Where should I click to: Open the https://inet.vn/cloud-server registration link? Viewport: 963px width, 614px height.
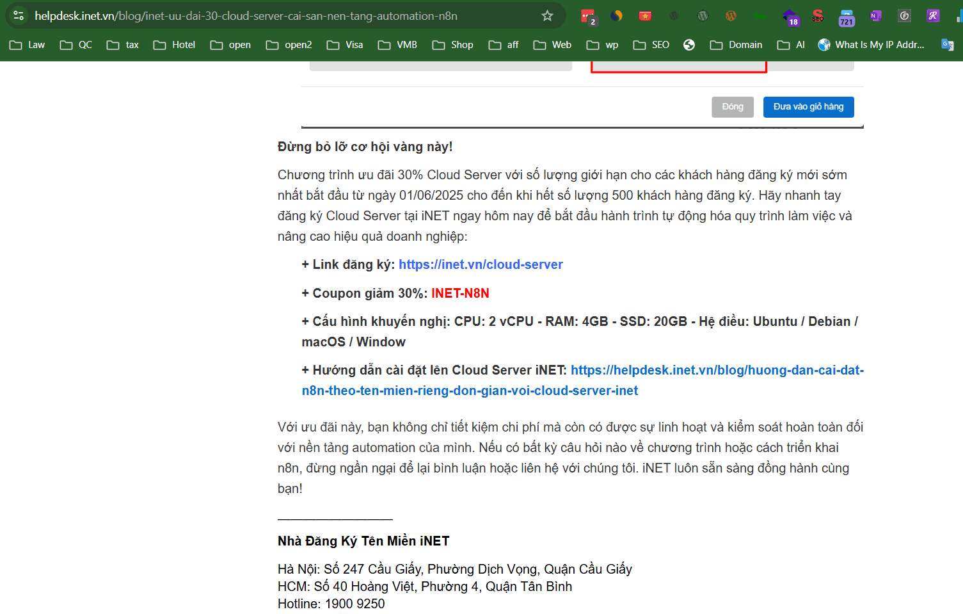tap(481, 264)
